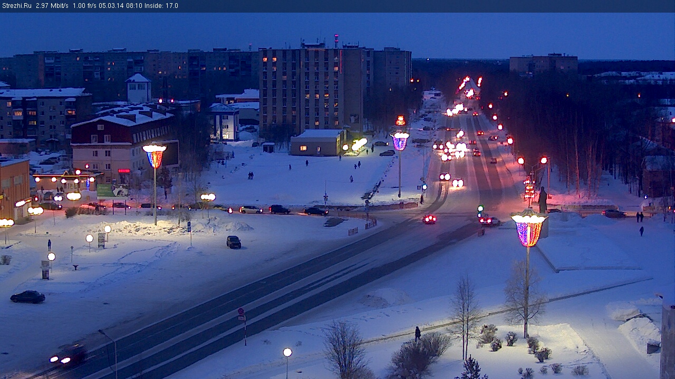Select the 05.03.14 date stamp

110,6
